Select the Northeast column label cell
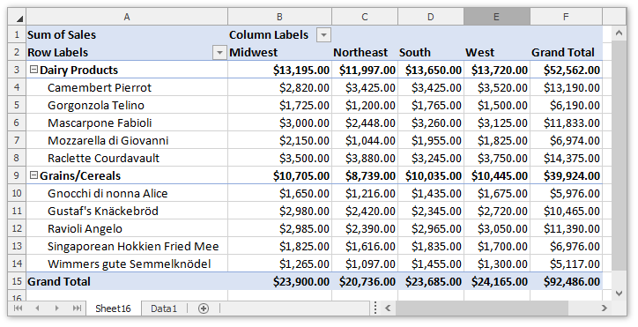The width and height of the screenshot is (638, 327). pyautogui.click(x=365, y=53)
